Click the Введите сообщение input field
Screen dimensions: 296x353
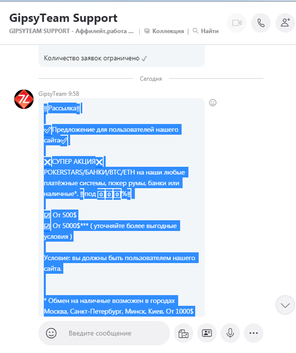(100, 333)
